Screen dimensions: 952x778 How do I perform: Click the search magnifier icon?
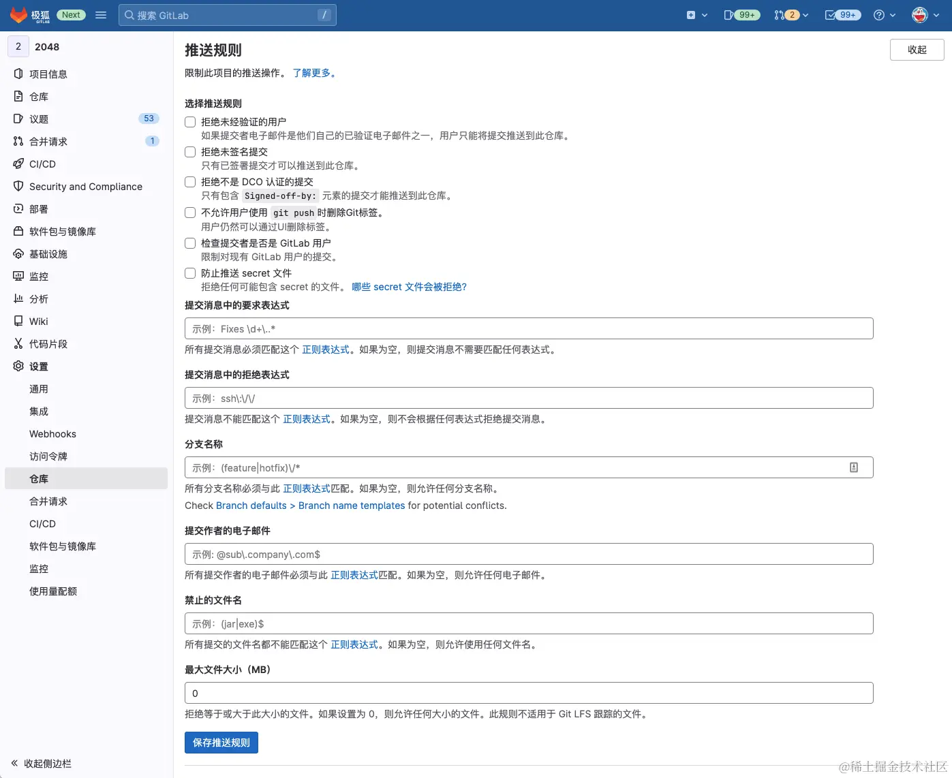point(129,15)
